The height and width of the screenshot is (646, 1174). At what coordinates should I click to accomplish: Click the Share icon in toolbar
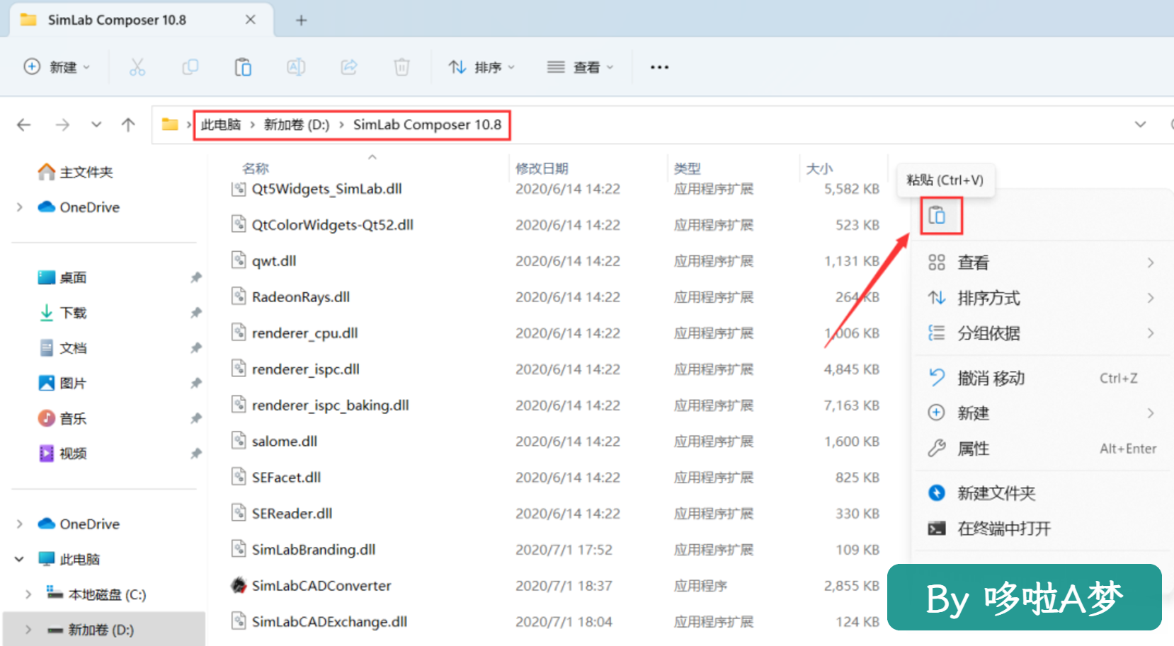[349, 67]
